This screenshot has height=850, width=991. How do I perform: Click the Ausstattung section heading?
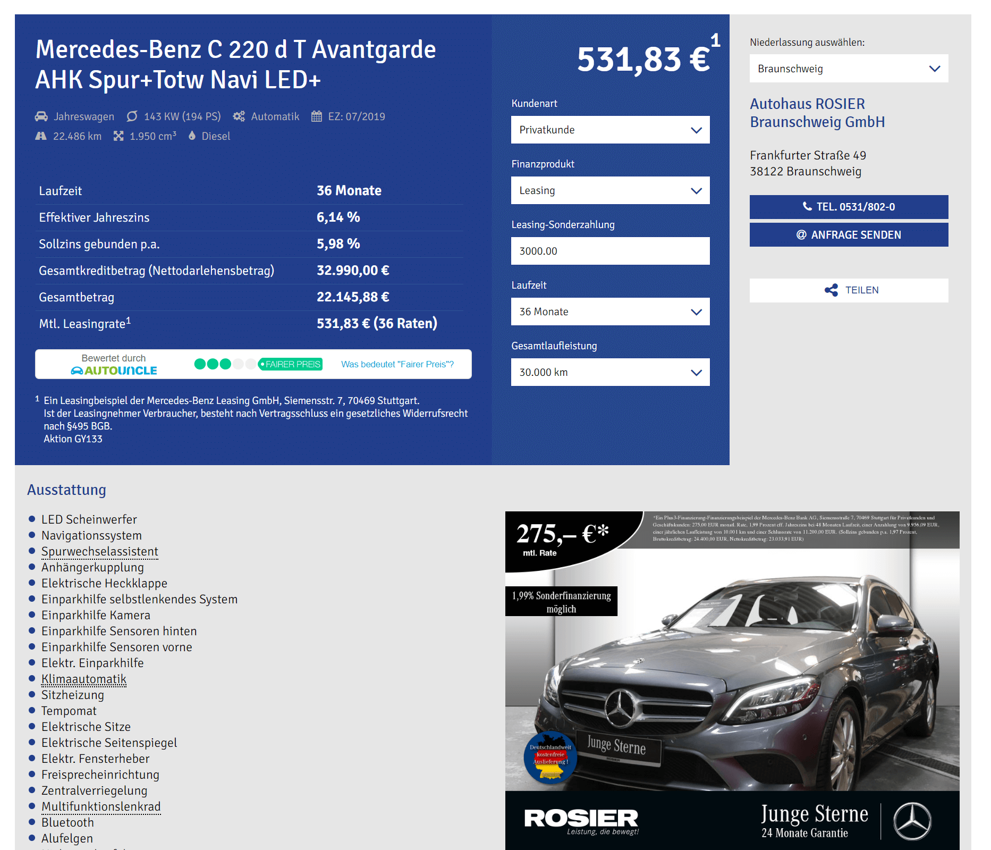coord(66,490)
